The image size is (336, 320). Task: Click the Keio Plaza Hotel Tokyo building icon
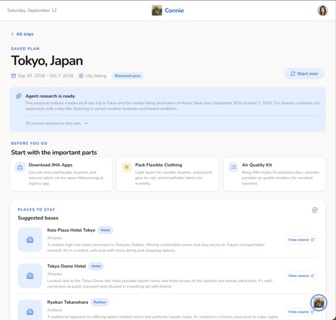click(x=30, y=240)
